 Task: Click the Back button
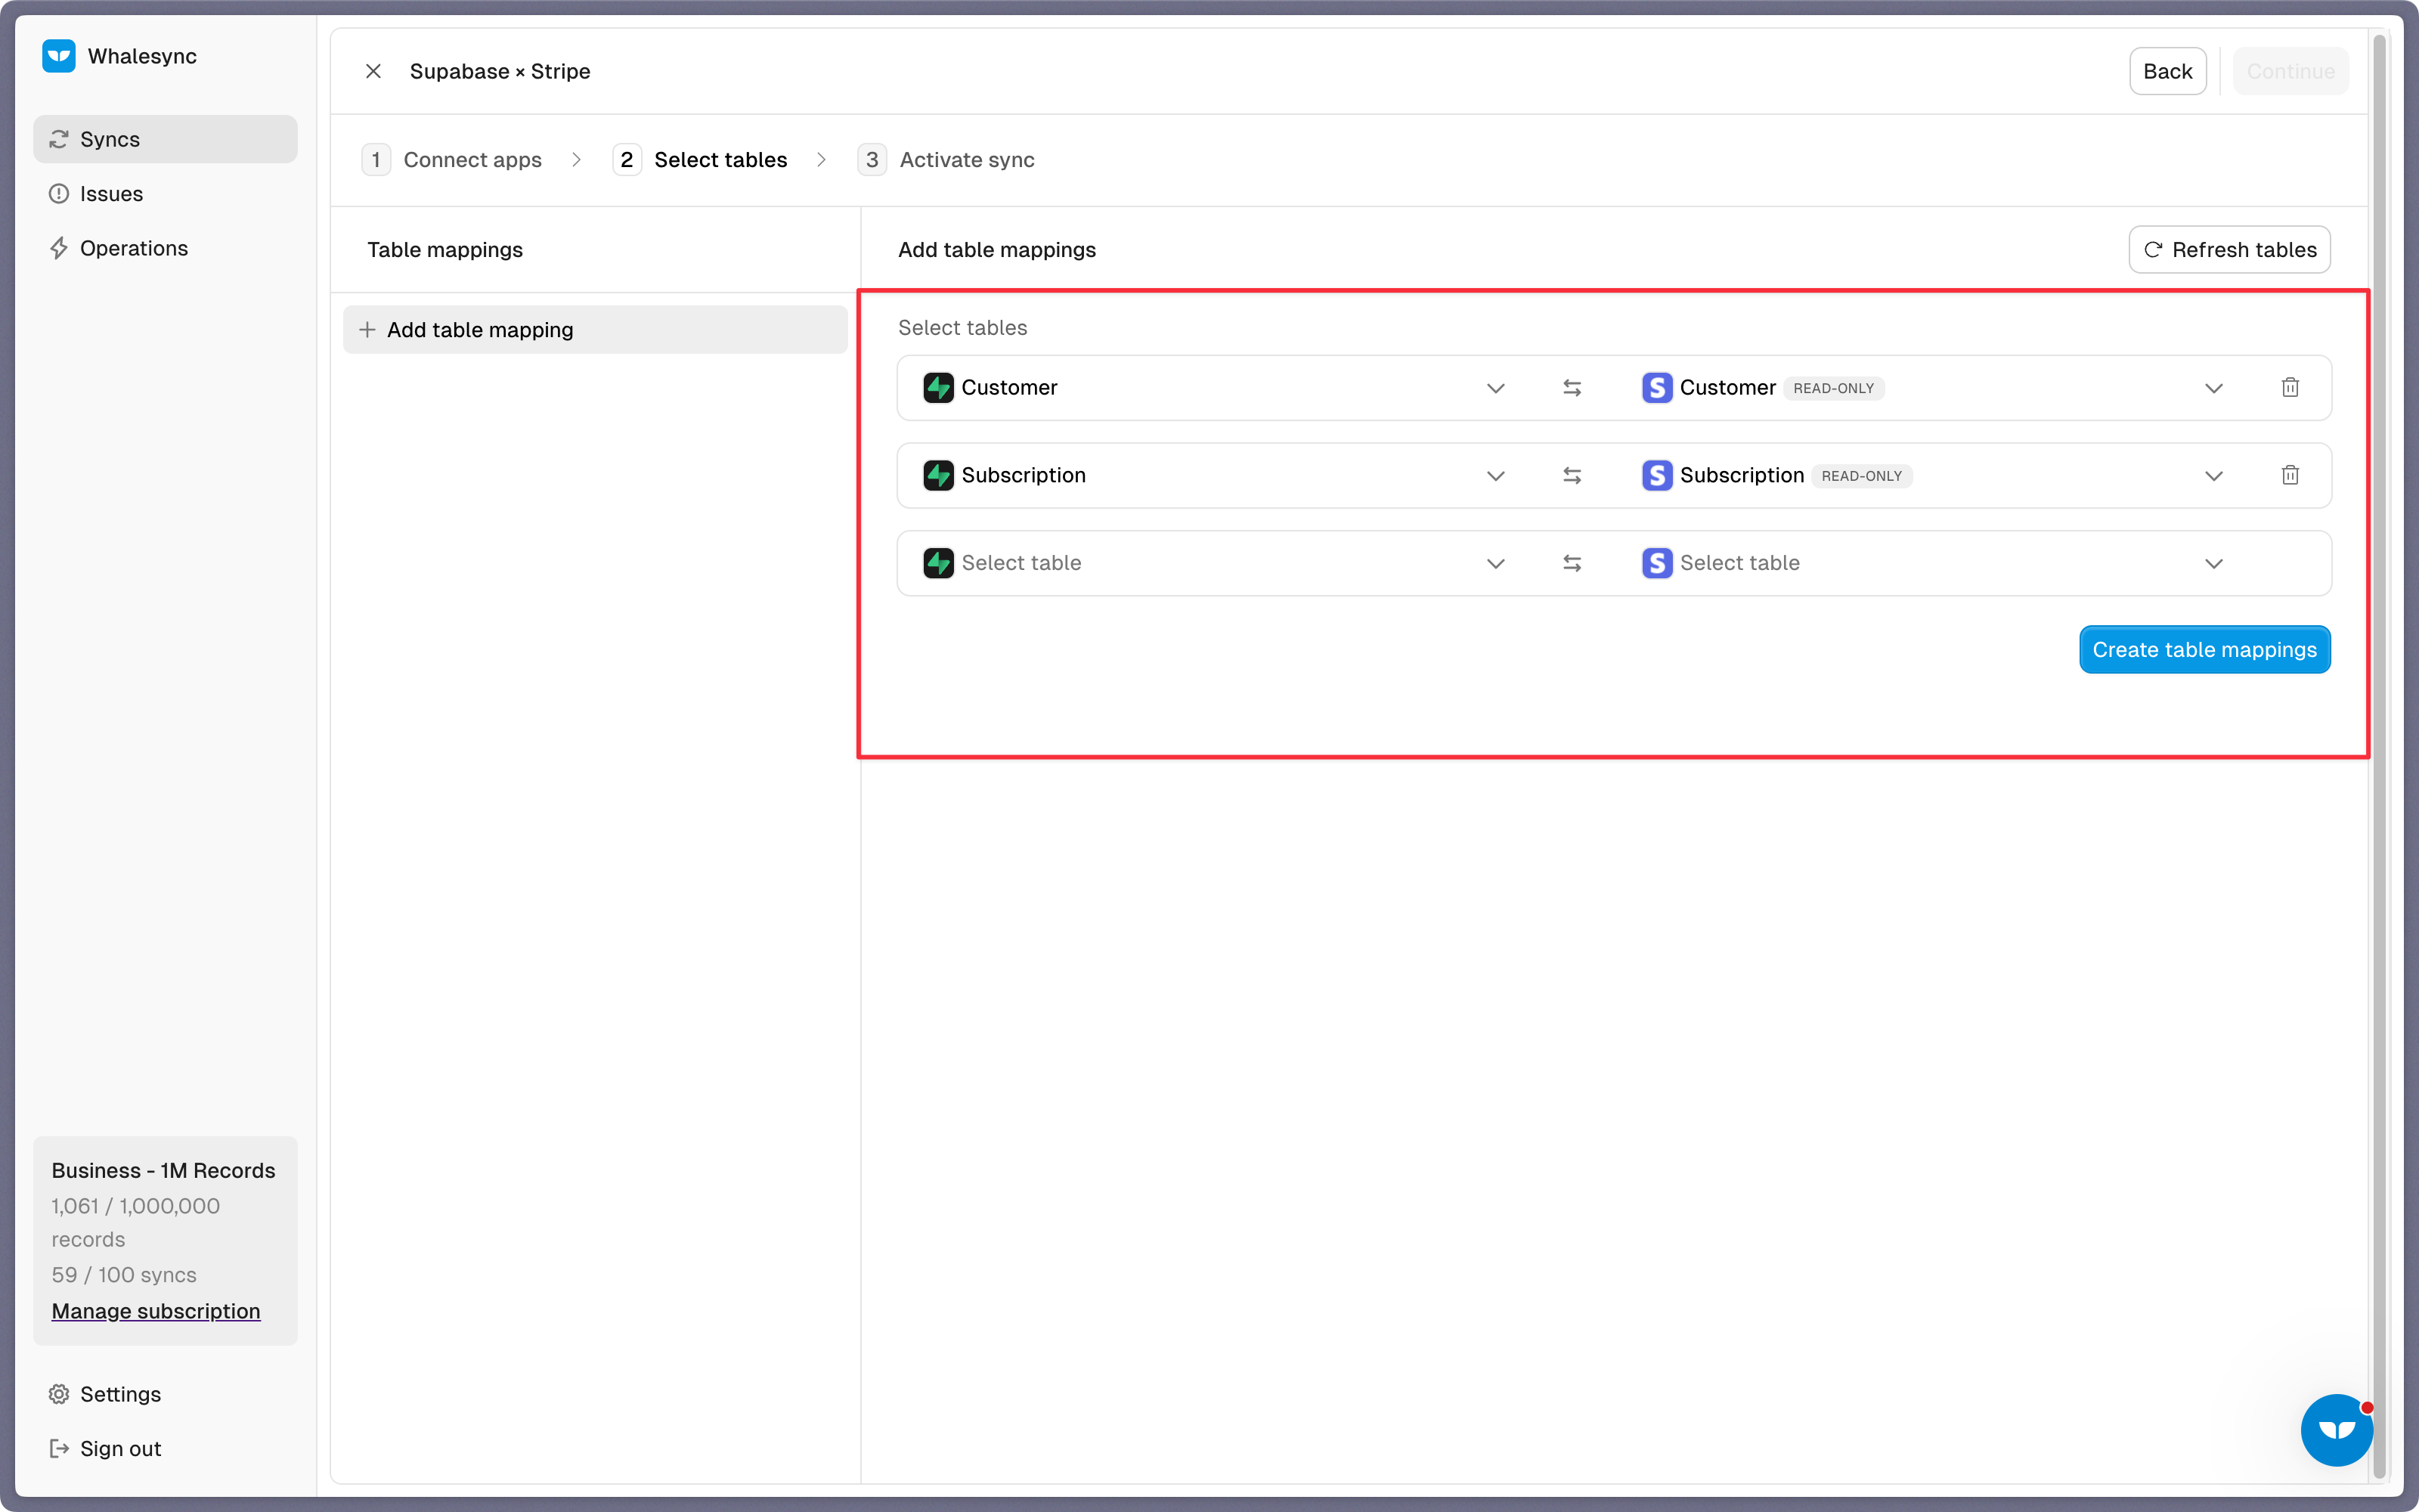point(2167,71)
